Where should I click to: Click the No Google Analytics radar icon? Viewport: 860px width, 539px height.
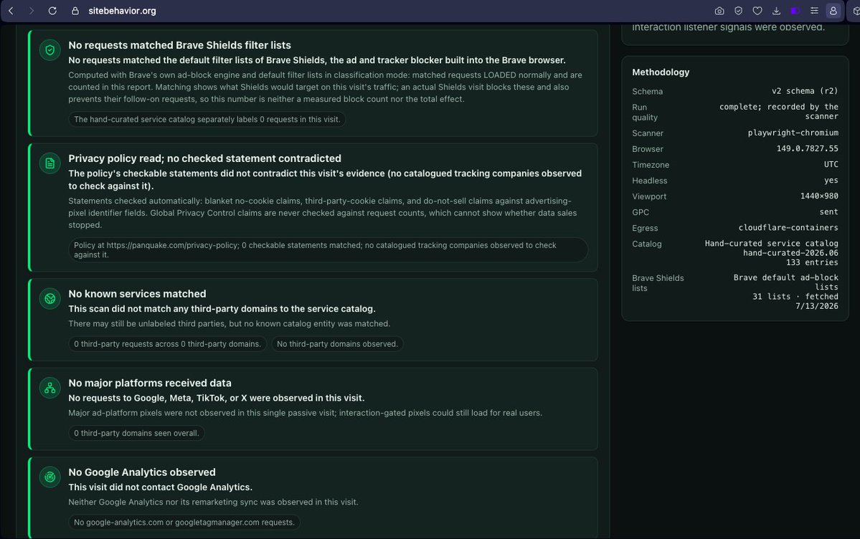50,477
